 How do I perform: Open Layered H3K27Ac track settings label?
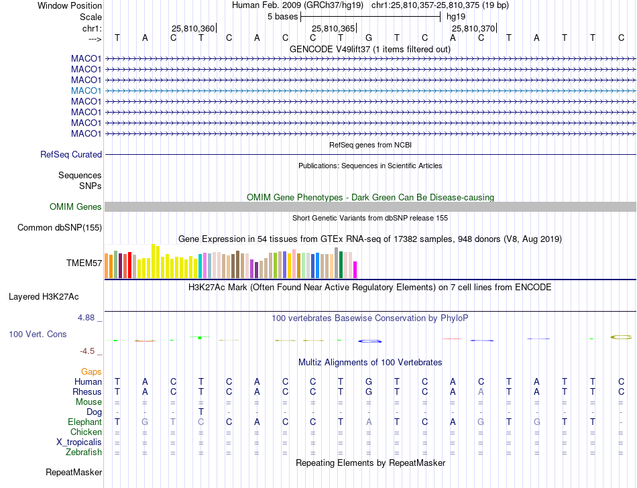[44, 297]
